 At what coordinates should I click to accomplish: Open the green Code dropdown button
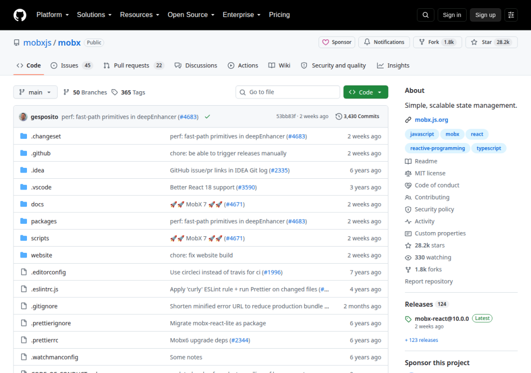tap(366, 92)
